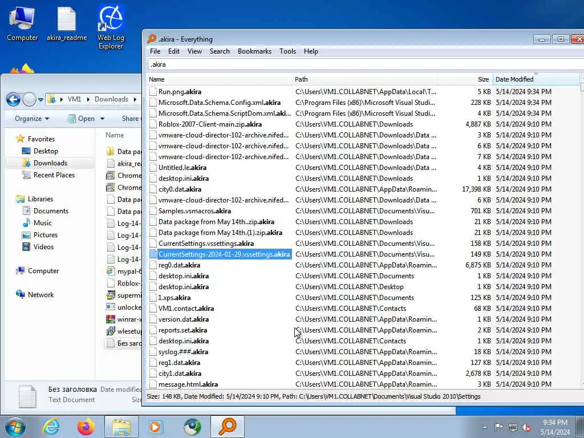
Task: Click the winrar installer icon in Downloads
Action: pyautogui.click(x=110, y=319)
